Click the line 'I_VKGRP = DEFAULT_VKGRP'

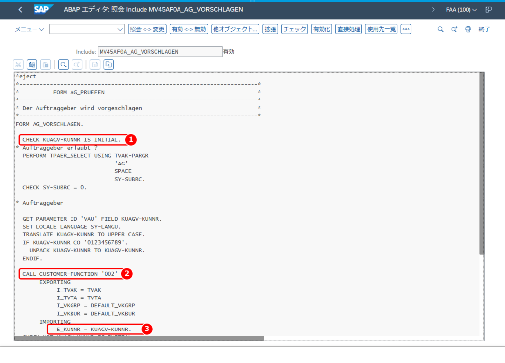point(96,305)
